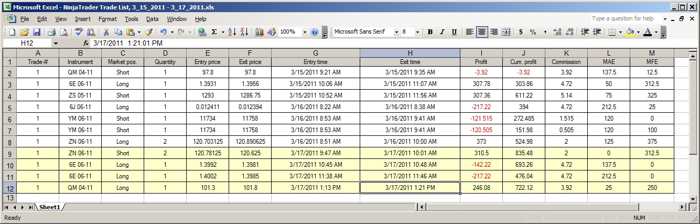
Task: Apply AutoSum
Action: tap(214, 32)
